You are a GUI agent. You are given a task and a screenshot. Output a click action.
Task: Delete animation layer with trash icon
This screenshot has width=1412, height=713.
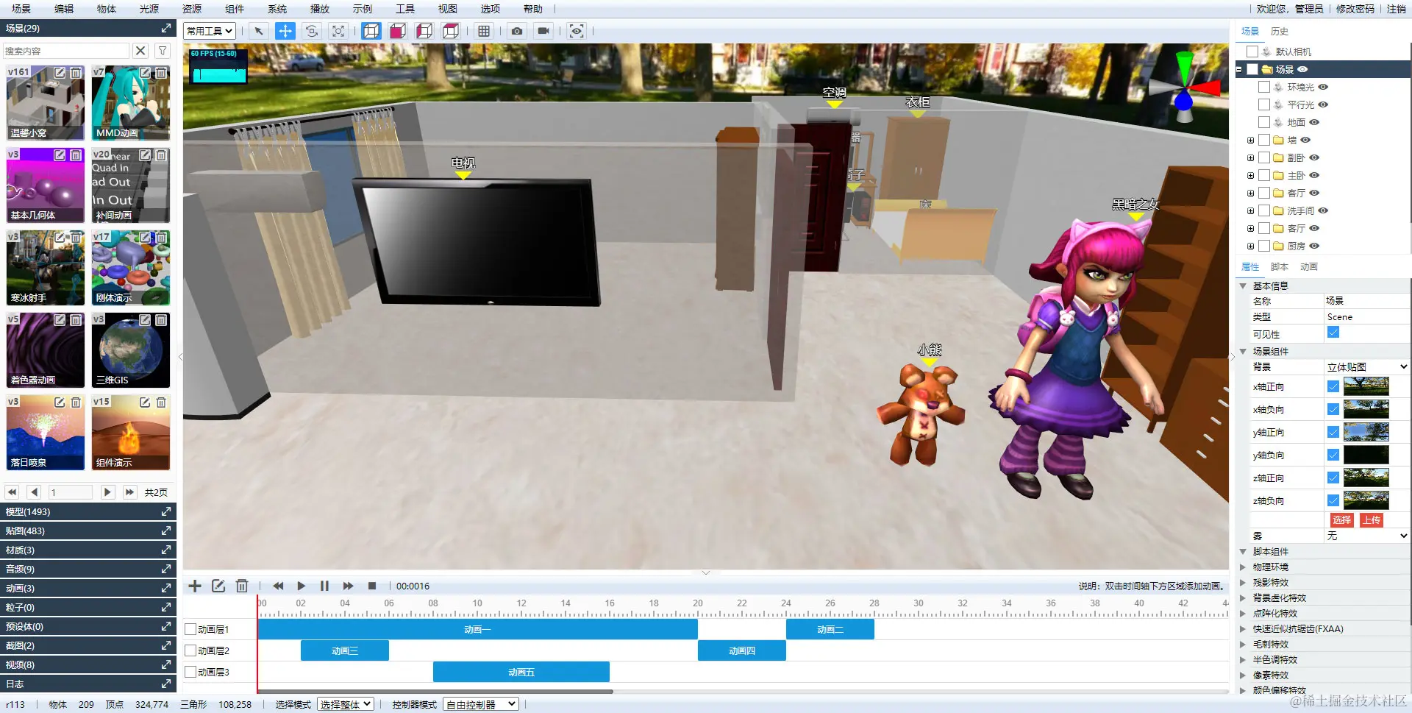[x=242, y=586]
